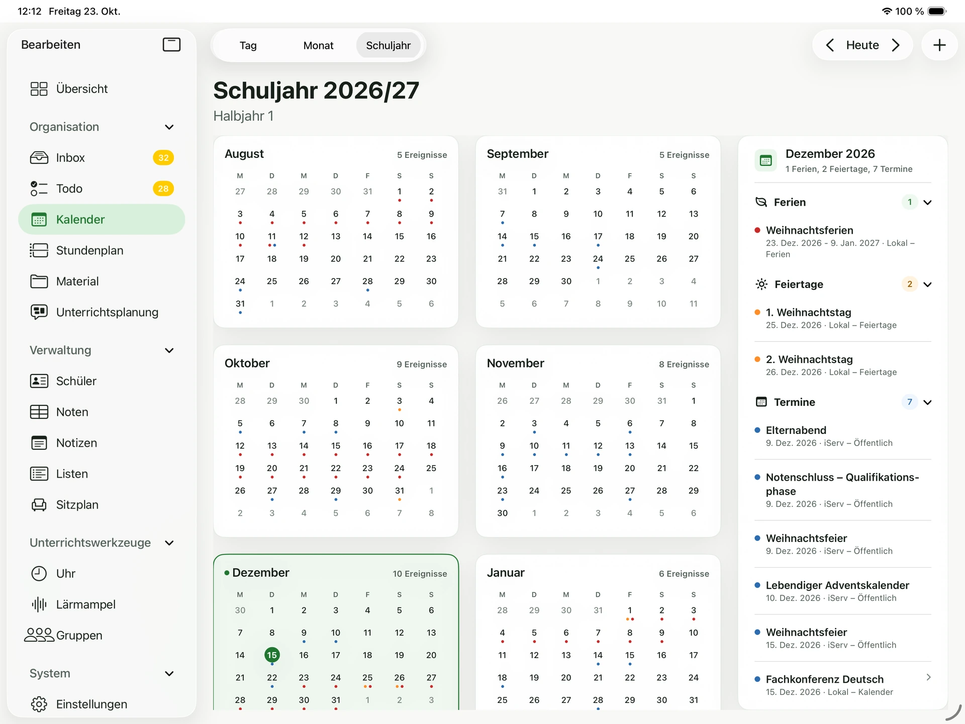Open the Uhr tool

(102, 574)
